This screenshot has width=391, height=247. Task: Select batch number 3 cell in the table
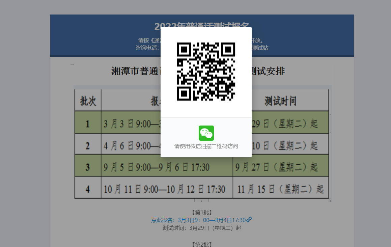(88, 166)
